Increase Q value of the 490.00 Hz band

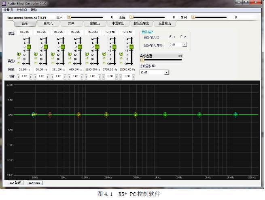82,77
